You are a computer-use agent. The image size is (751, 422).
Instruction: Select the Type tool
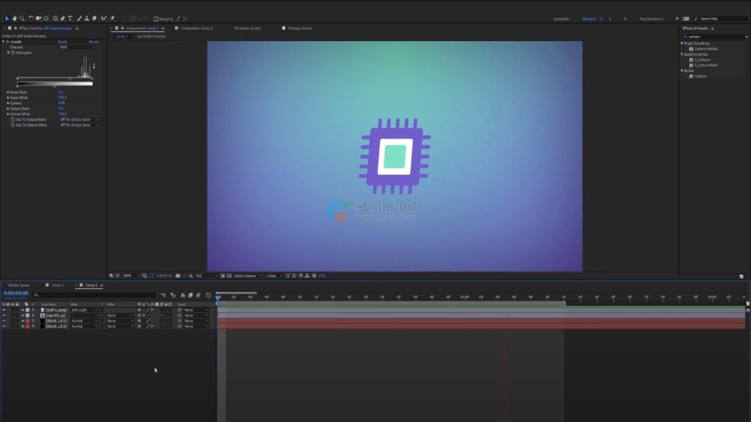pyautogui.click(x=70, y=18)
